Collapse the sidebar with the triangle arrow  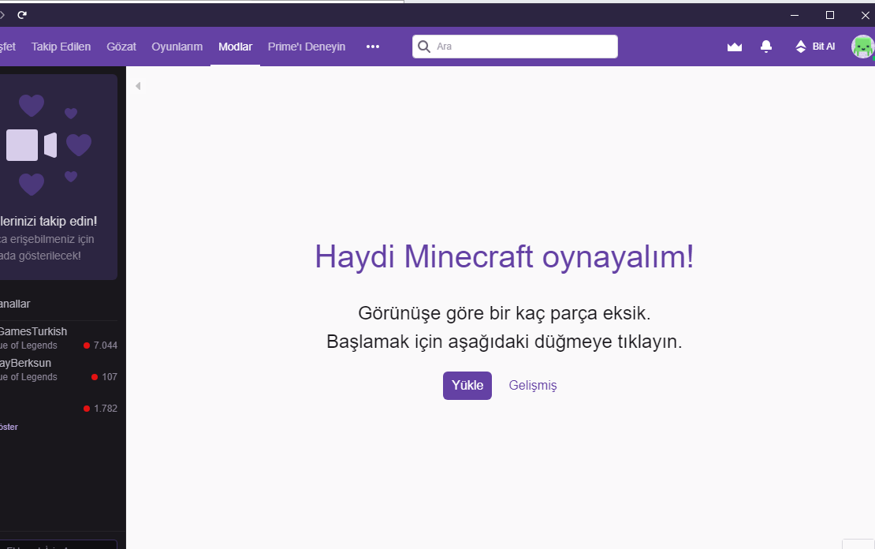point(138,86)
